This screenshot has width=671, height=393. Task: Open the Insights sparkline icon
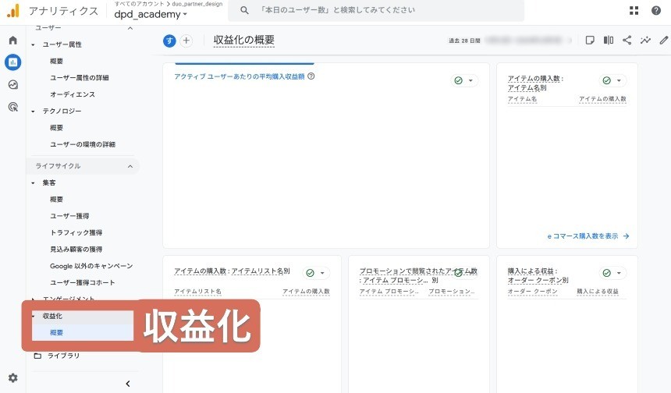(646, 41)
